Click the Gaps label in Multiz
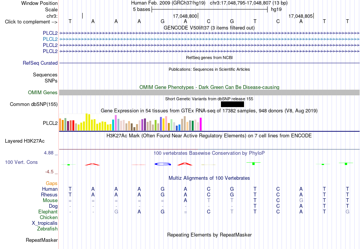This screenshot has width=360, height=249. [x=52, y=183]
